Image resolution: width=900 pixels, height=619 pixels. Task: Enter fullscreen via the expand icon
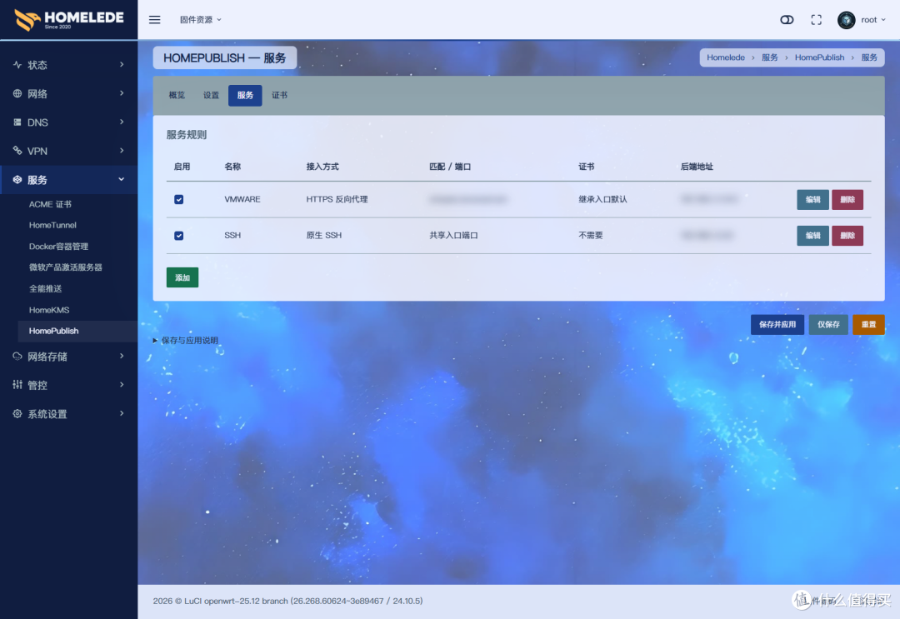[816, 19]
